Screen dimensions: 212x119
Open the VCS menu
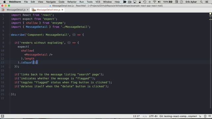(98, 2)
